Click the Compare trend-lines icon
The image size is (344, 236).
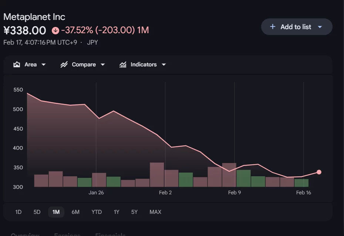click(63, 64)
